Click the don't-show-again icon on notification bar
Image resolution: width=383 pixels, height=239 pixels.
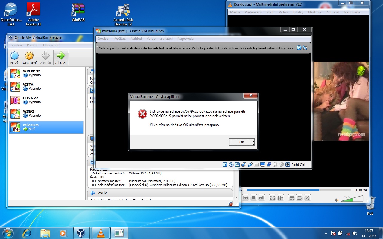point(305,48)
